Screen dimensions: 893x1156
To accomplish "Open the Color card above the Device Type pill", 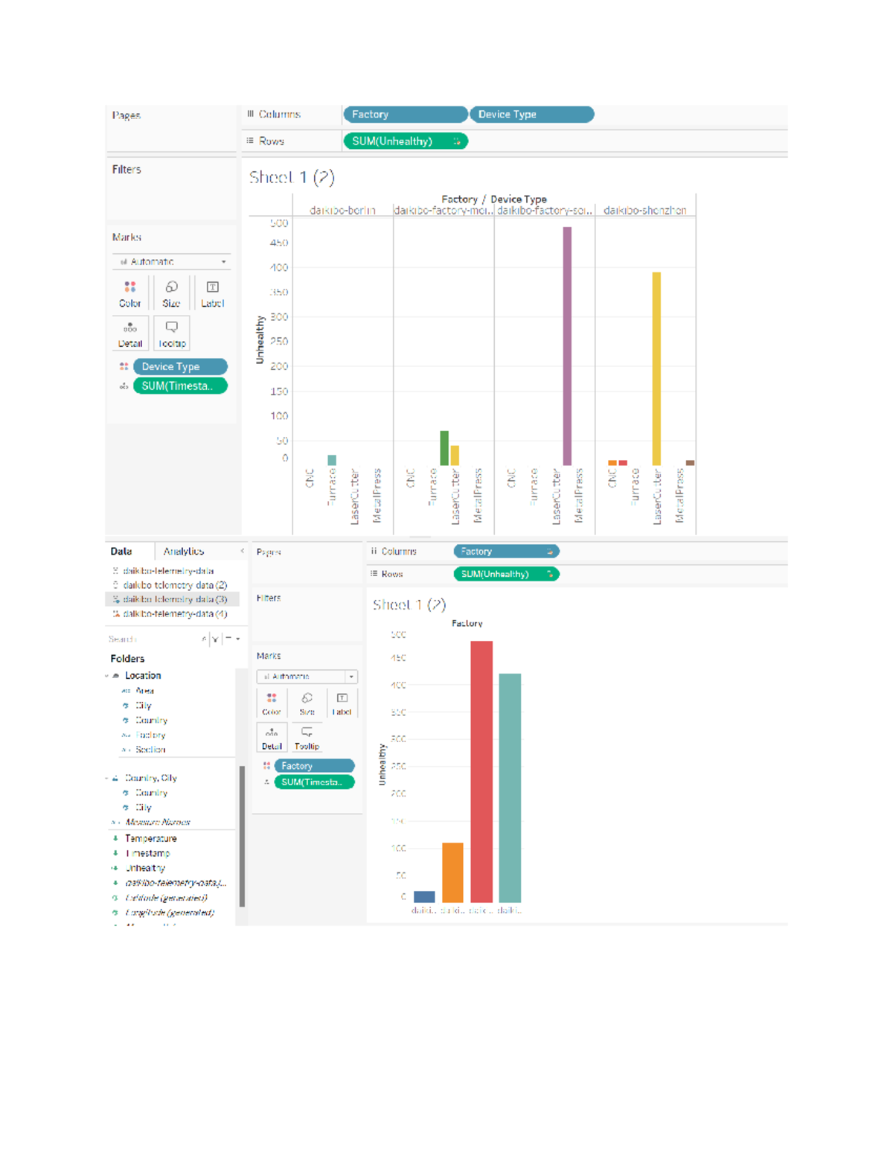I will pos(129,293).
